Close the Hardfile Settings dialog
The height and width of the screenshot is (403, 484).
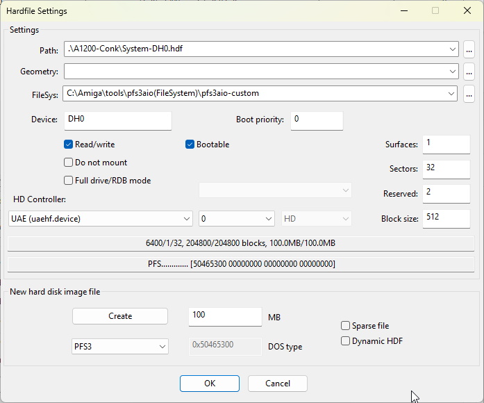pos(467,10)
